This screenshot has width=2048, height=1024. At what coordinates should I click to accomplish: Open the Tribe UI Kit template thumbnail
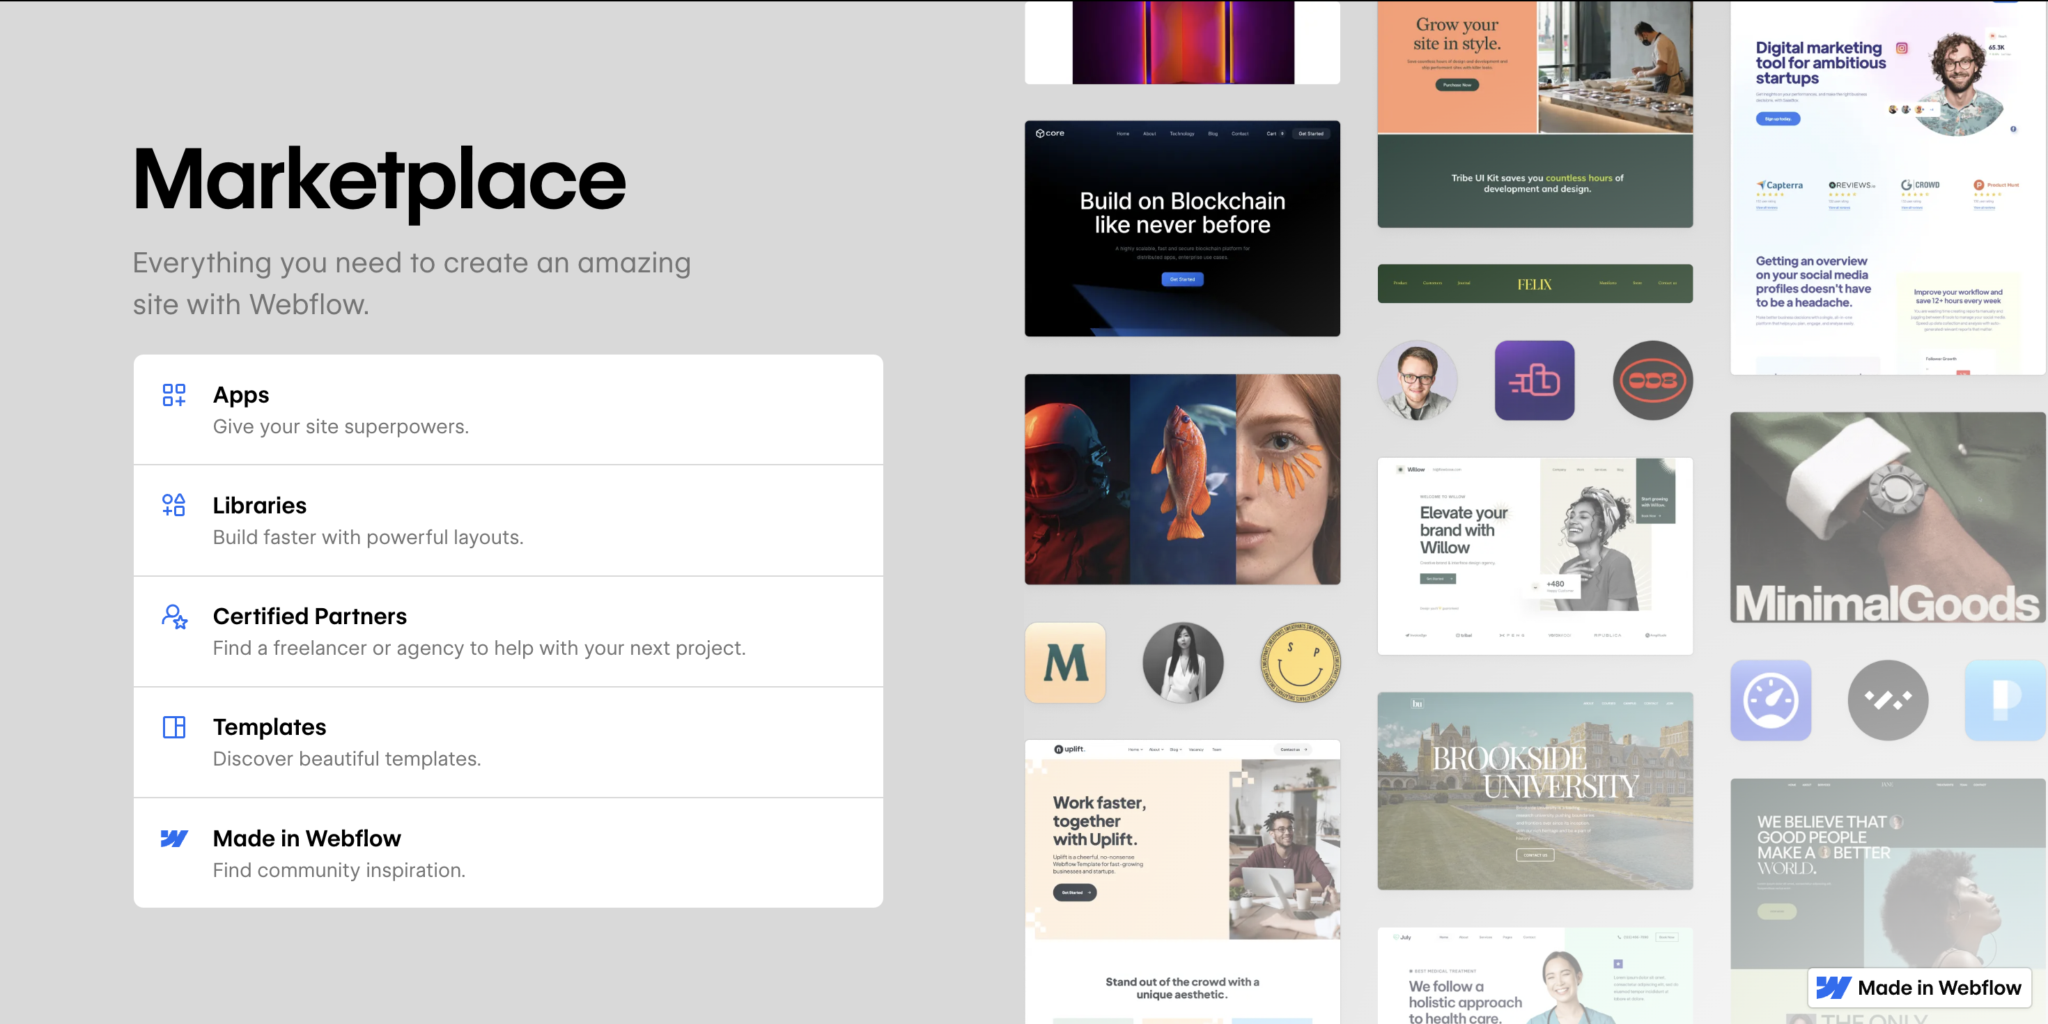point(1535,114)
